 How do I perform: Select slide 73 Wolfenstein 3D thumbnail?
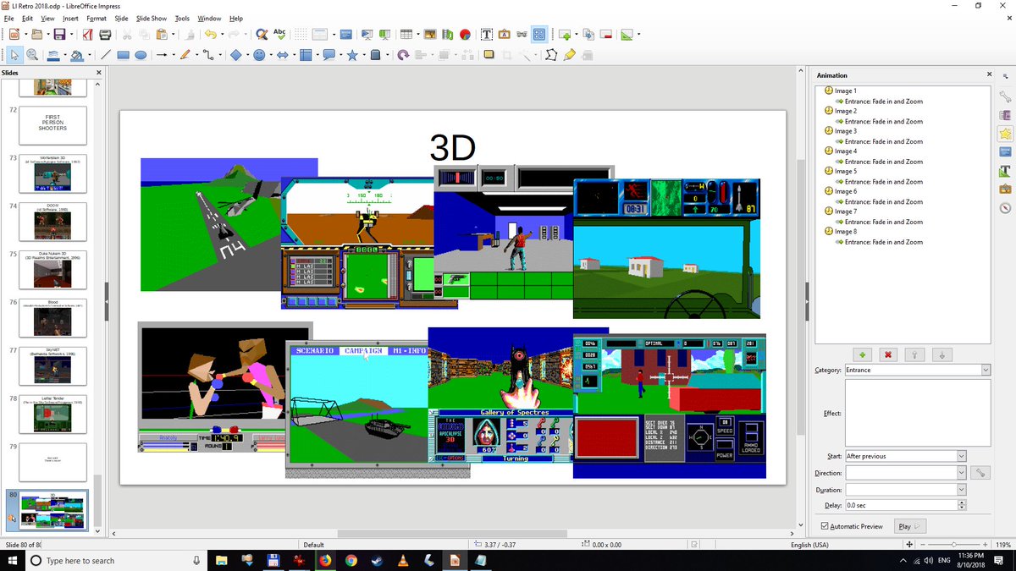coord(52,173)
